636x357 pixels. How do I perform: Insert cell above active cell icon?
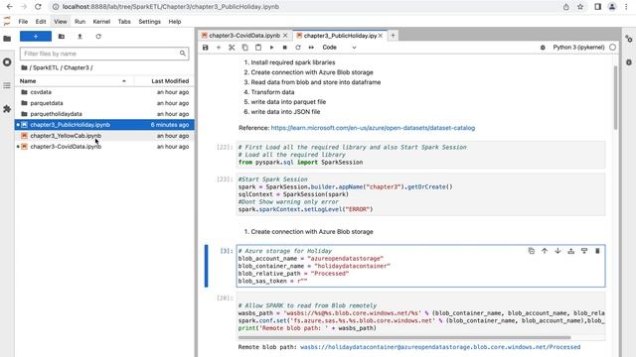pos(571,251)
